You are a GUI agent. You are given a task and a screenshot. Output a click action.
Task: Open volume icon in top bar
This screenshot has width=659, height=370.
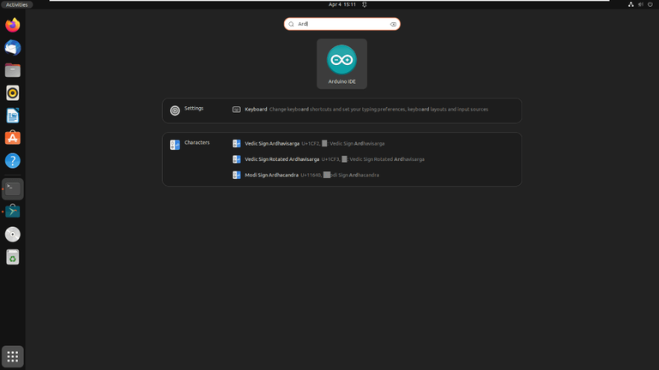click(640, 4)
